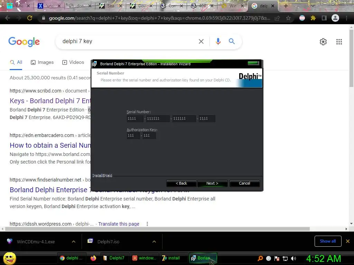The height and width of the screenshot is (265, 354).
Task: Click the Google logo
Action: point(24,42)
